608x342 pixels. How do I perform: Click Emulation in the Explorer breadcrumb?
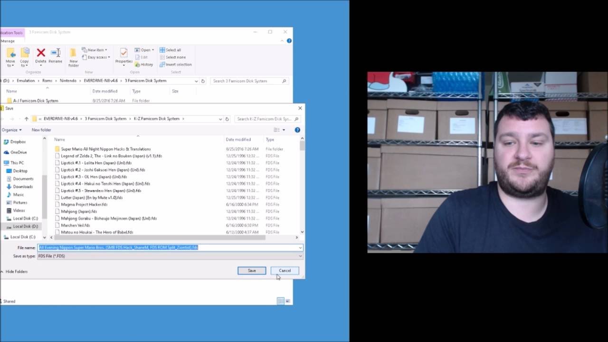pos(26,81)
